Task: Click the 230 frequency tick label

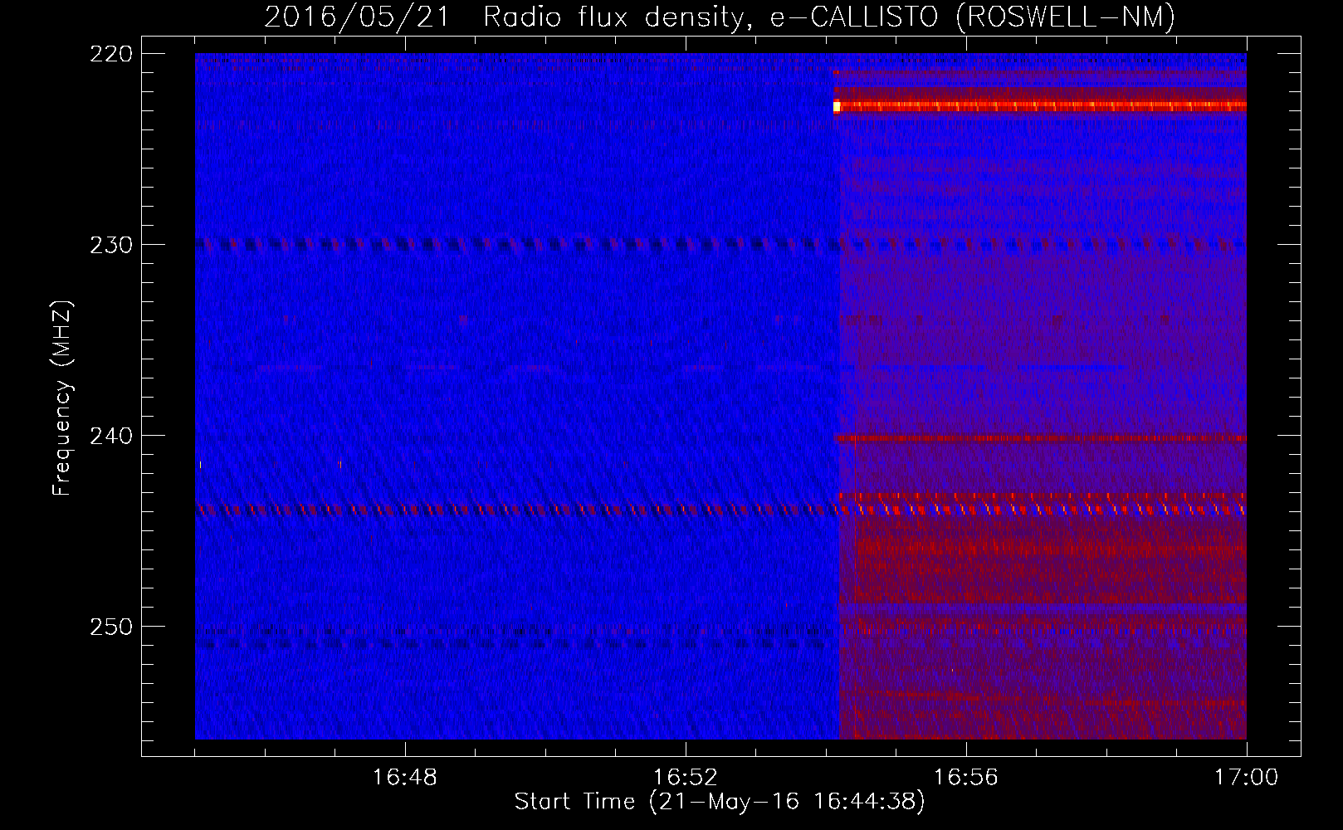Action: click(x=110, y=245)
